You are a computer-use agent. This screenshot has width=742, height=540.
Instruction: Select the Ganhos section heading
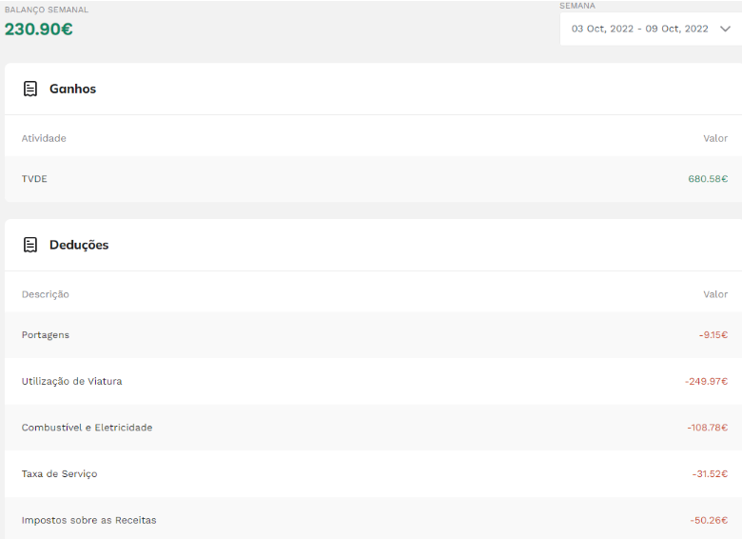[x=72, y=89]
